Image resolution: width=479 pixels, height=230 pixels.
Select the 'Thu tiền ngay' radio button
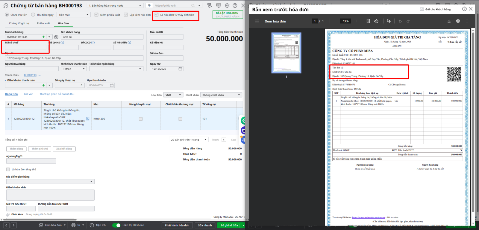click(x=33, y=15)
